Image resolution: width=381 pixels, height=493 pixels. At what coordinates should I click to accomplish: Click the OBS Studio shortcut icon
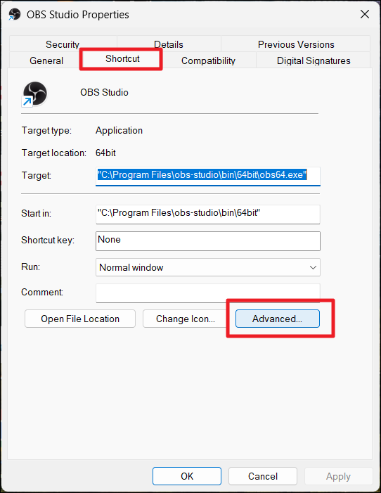pos(34,94)
